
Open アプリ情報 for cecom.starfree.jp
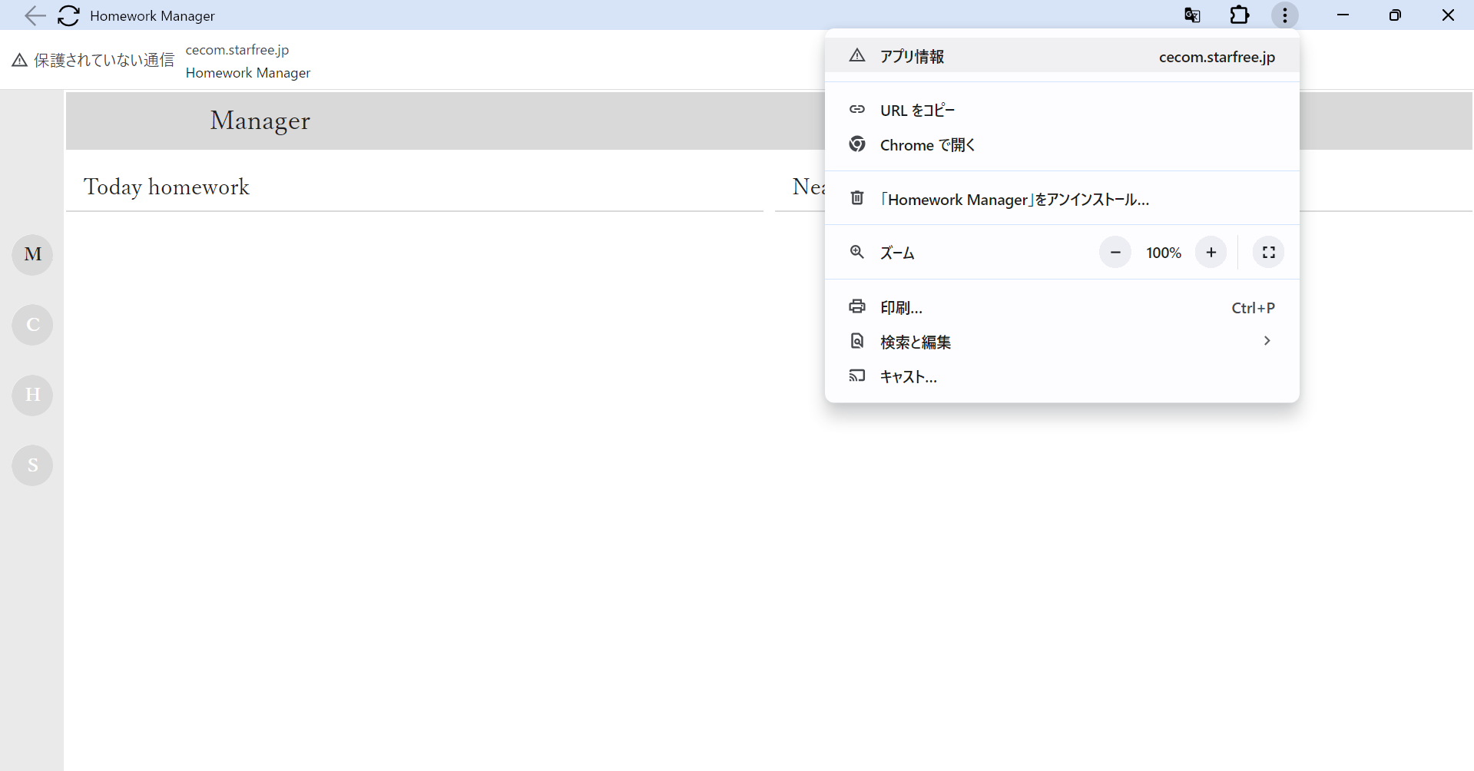1062,56
